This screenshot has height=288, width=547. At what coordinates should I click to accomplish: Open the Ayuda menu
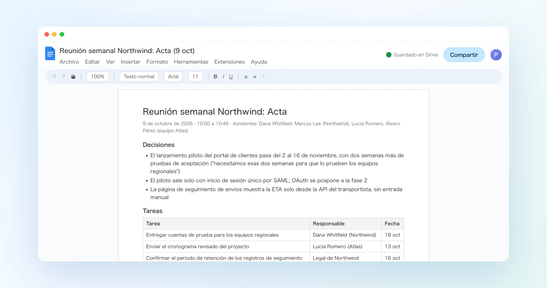pos(259,62)
